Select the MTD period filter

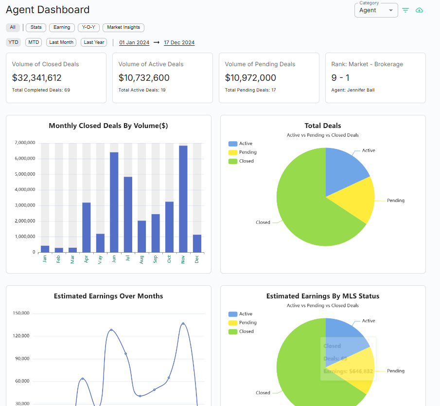pyautogui.click(x=33, y=42)
